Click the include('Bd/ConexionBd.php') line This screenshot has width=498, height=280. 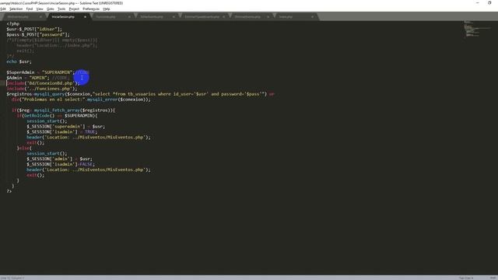pos(43,83)
